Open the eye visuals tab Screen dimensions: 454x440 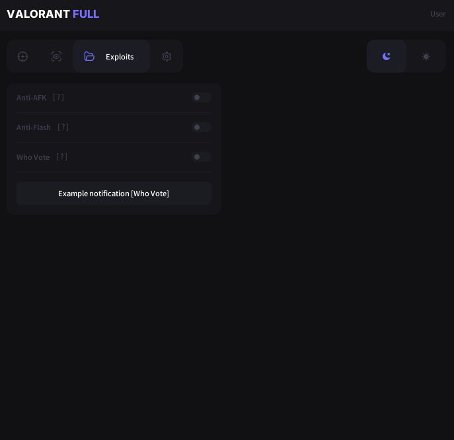click(x=56, y=57)
